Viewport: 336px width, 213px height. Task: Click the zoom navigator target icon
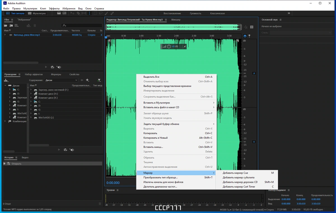click(246, 27)
